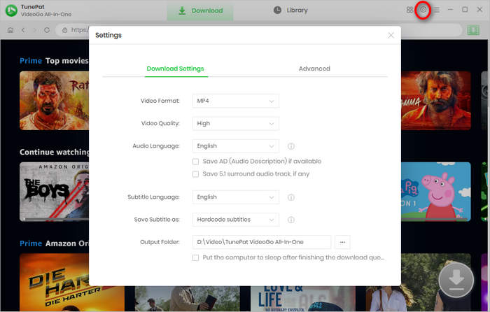Open the apps grid icon in title bar
490x312 pixels.
click(409, 10)
